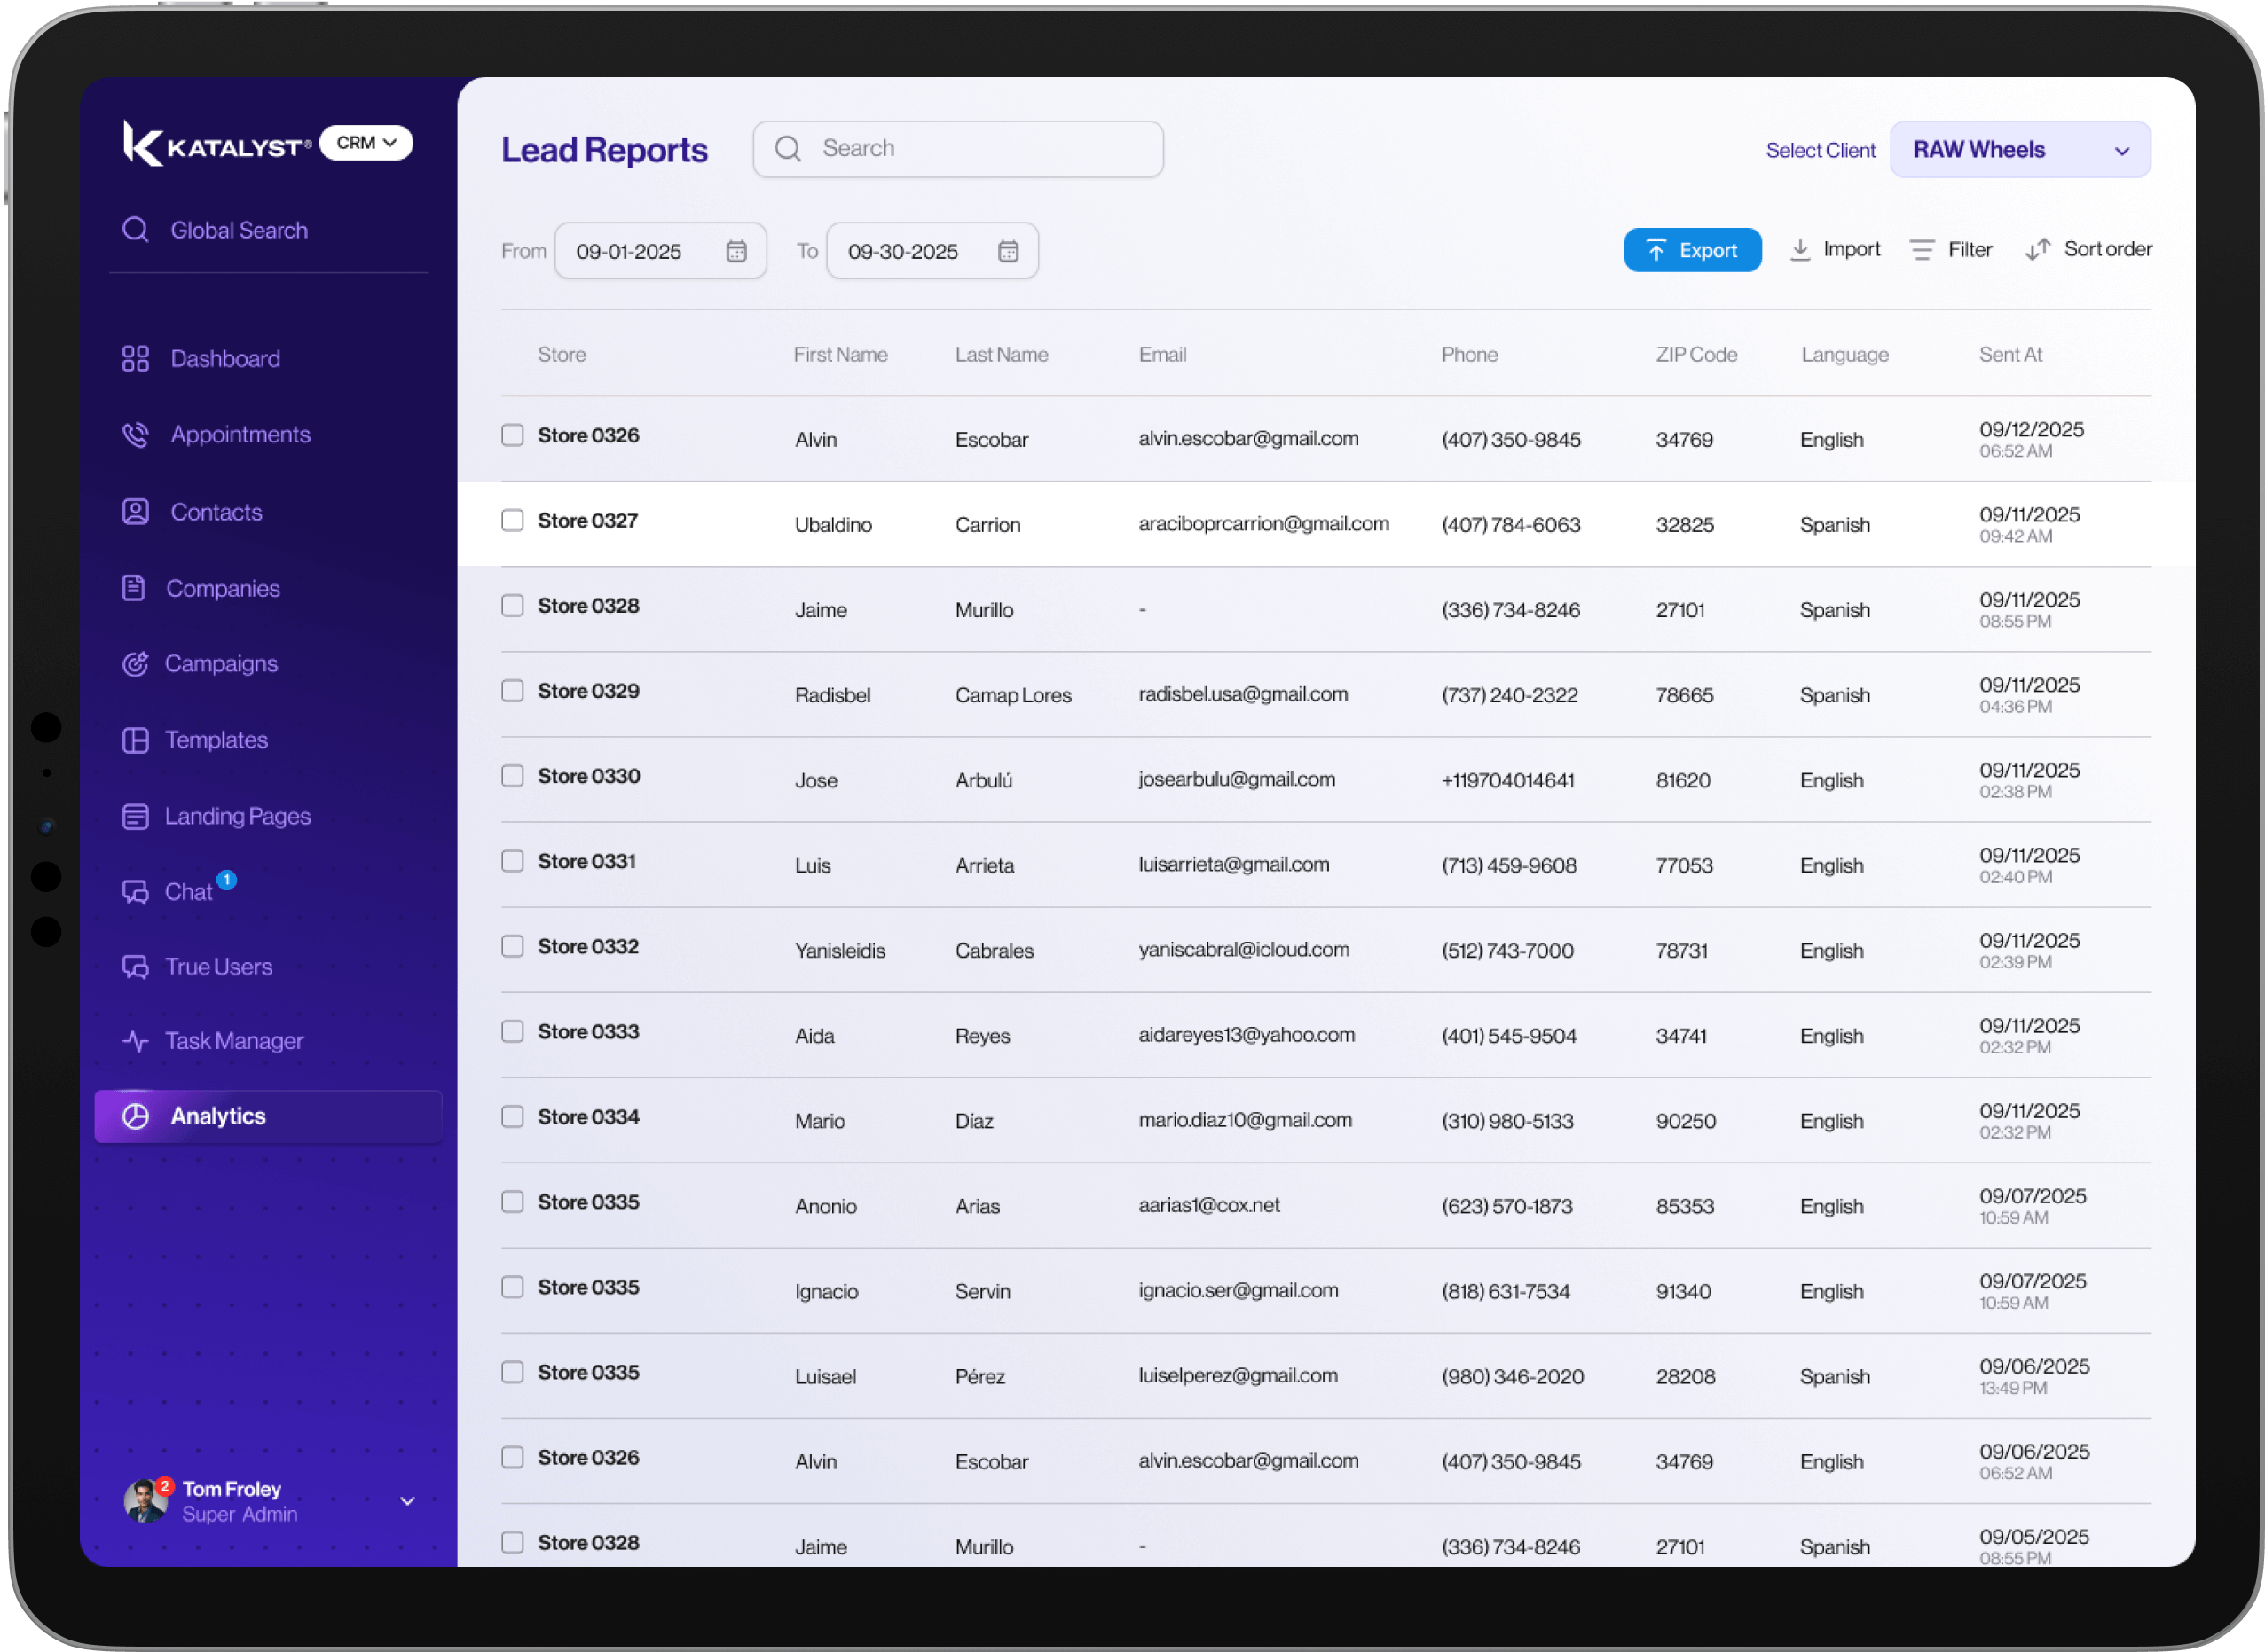Screen dimensions: 2265x1652
Task: Expand the user menu chevron by Super Admin
Action: pyautogui.click(x=407, y=1501)
